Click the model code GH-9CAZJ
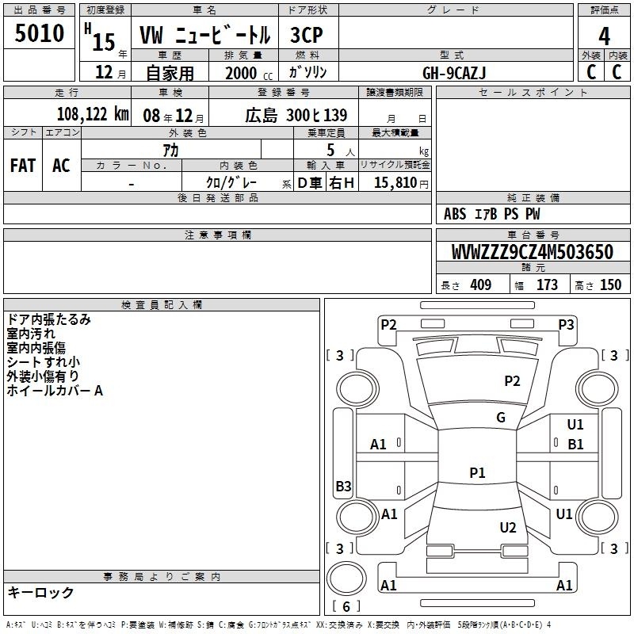Viewport: 634px width, 634px height. click(455, 72)
